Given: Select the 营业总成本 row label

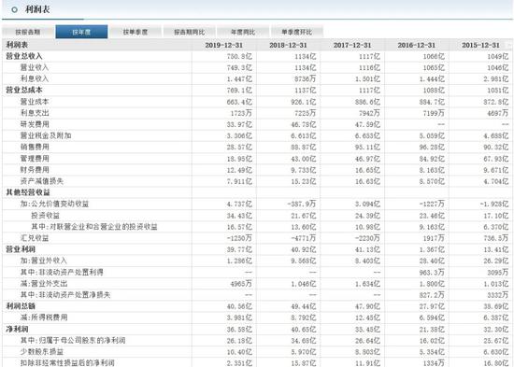Looking at the screenshot, I should (24, 90).
